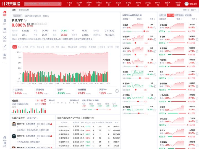199x149 pixels.
Task: Open the 比亚迪 mini chart thumbnail
Action: click(x=138, y=26)
